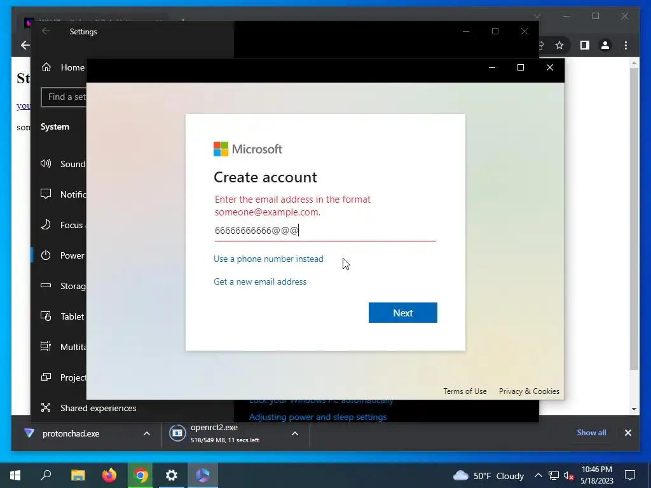
Task: Switch to Settings in taskbar
Action: click(x=172, y=475)
